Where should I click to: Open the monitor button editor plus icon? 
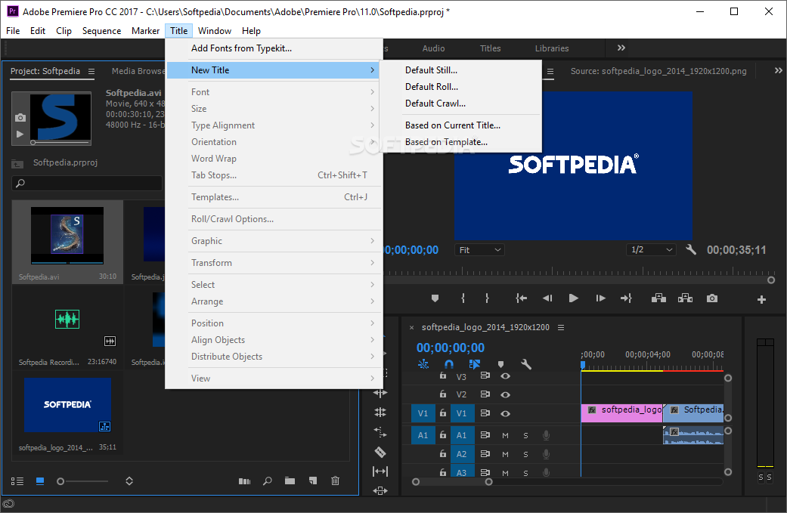761,299
